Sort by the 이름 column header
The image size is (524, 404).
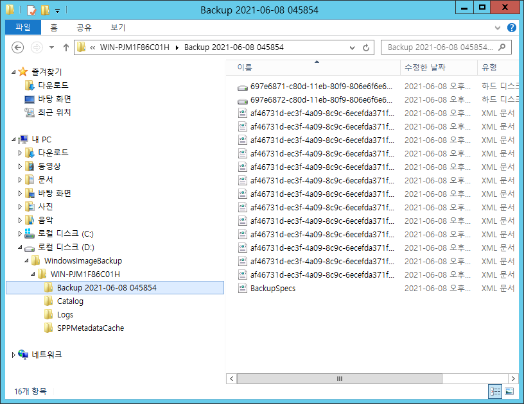tap(313, 67)
